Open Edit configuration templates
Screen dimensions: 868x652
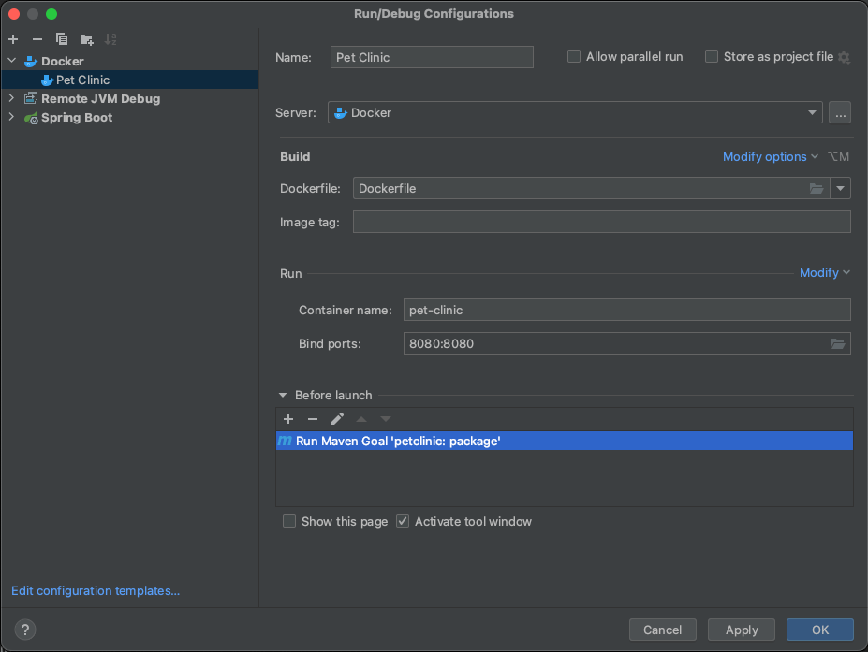[95, 590]
